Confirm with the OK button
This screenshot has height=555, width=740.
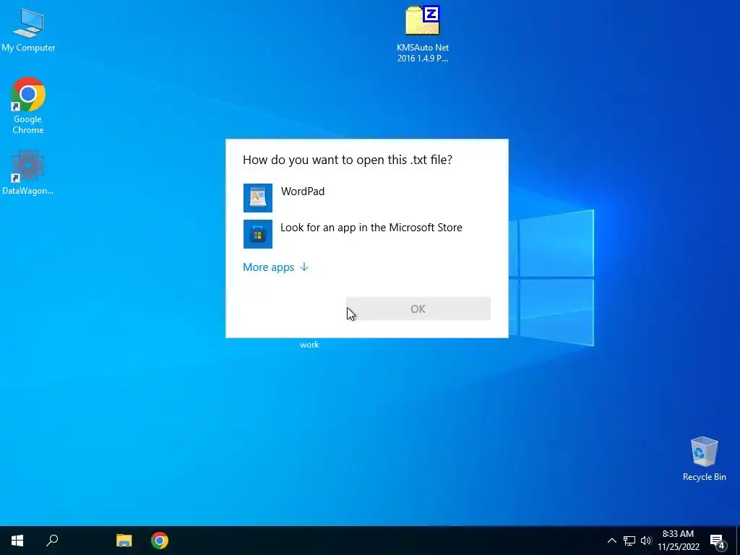click(418, 309)
